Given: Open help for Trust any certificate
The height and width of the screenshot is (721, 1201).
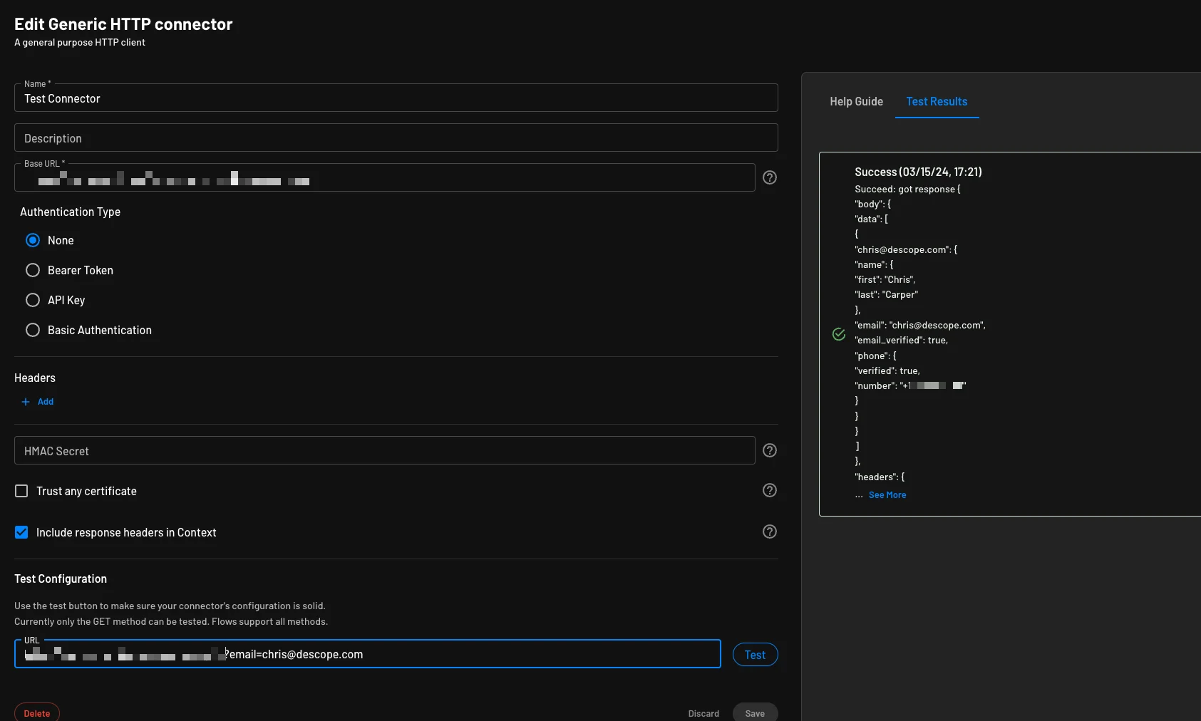Looking at the screenshot, I should coord(769,490).
